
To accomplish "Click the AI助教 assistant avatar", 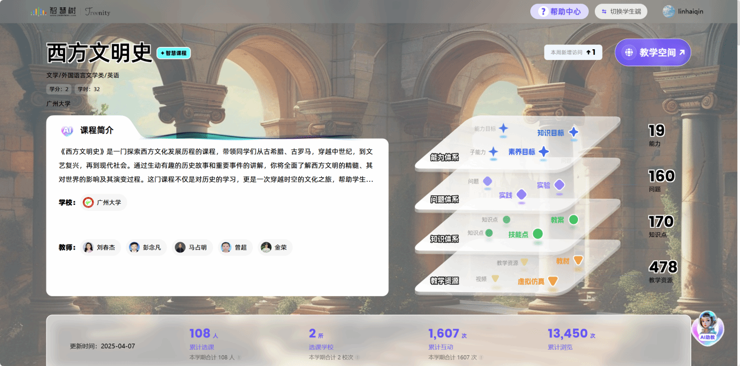I will (x=707, y=328).
